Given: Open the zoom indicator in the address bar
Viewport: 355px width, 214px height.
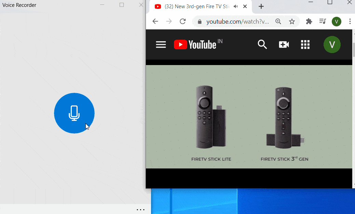Looking at the screenshot, I should click(278, 21).
